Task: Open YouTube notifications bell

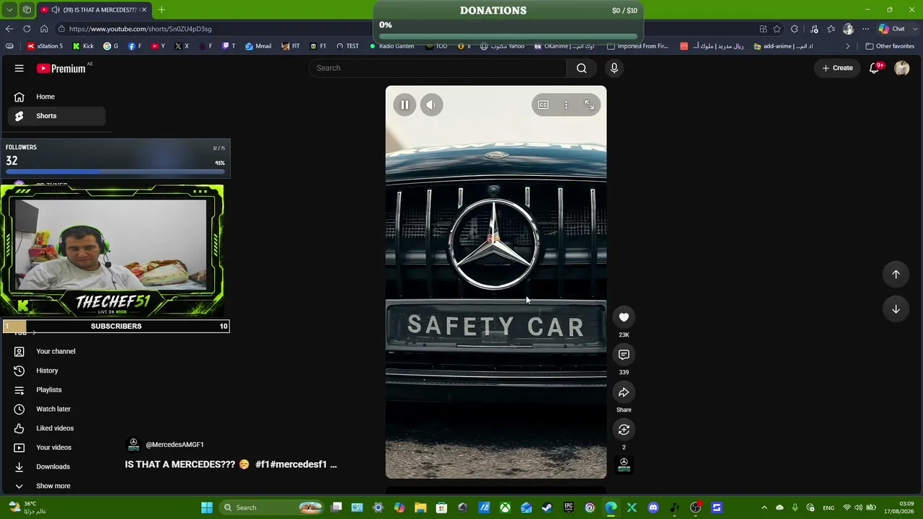Action: [875, 68]
